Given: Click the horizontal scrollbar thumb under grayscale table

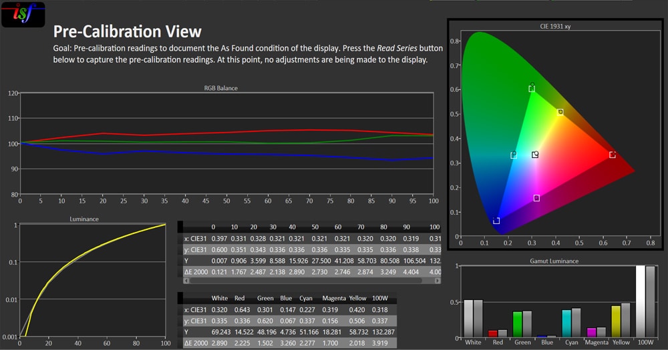Looking at the screenshot, I should pos(306,281).
